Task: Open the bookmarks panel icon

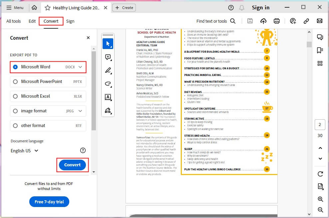Action: point(320,50)
